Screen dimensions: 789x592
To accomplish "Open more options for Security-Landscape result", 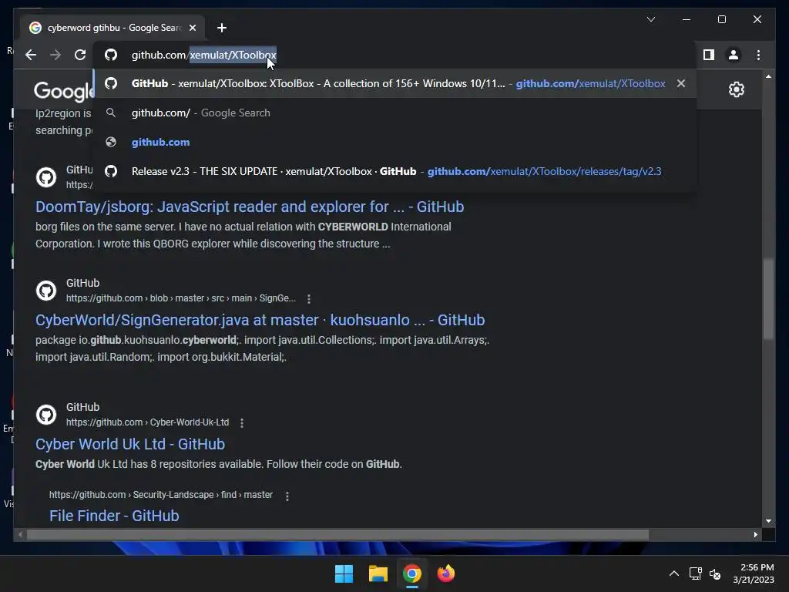I will (287, 496).
